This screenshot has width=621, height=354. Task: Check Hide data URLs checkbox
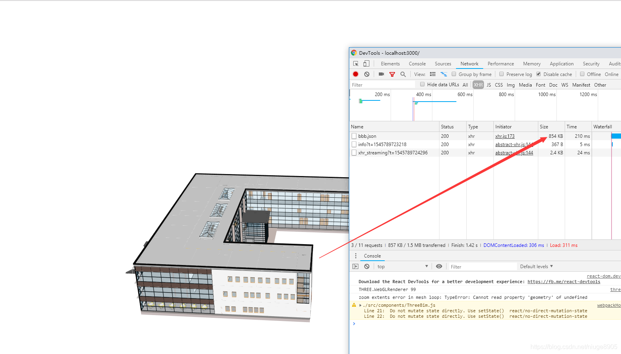(422, 84)
